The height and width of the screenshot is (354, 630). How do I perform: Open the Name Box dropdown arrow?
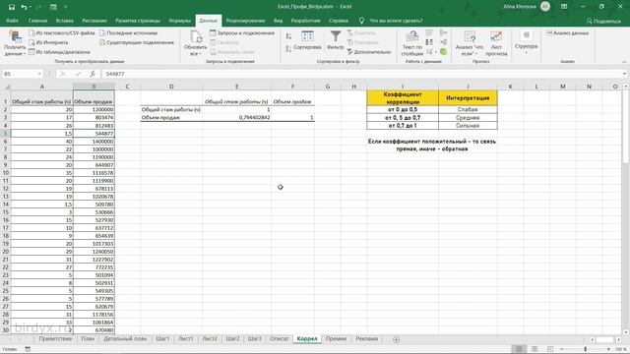click(x=39, y=74)
